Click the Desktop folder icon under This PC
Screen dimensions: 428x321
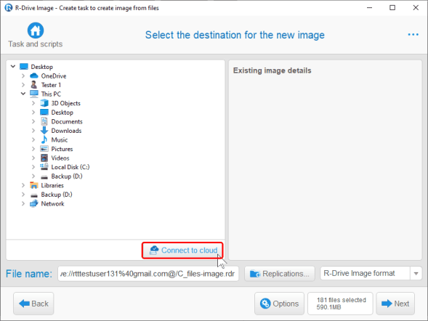point(44,112)
